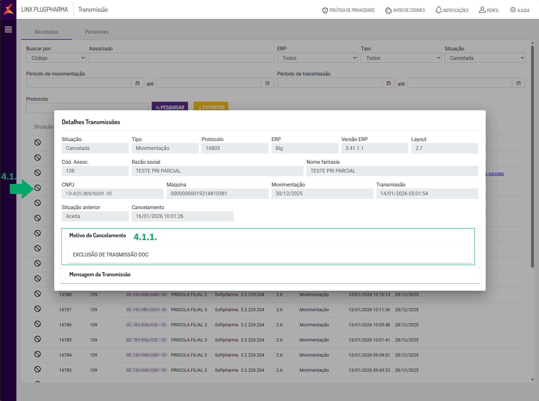This screenshot has height=401, width=539.
Task: Click the Pesquisar button
Action: pyautogui.click(x=170, y=106)
